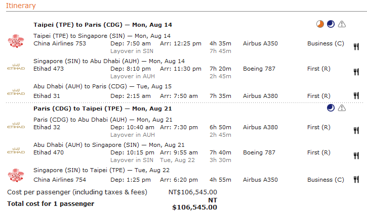Click the overnight moon icon for Paris to Taipei
Image resolution: width=367 pixels, height=213 pixels.
point(331,108)
